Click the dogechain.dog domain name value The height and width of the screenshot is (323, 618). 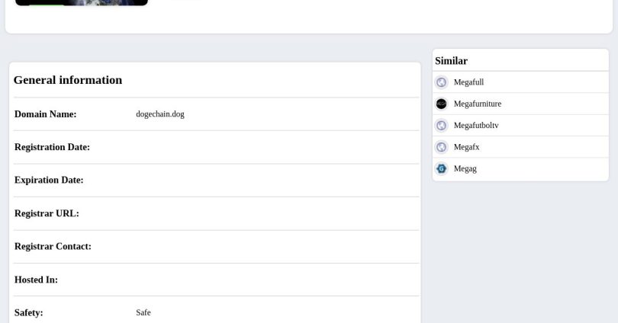click(x=160, y=114)
